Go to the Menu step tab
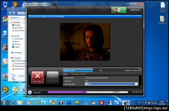The height and width of the screenshot is (111, 169). (x=65, y=10)
